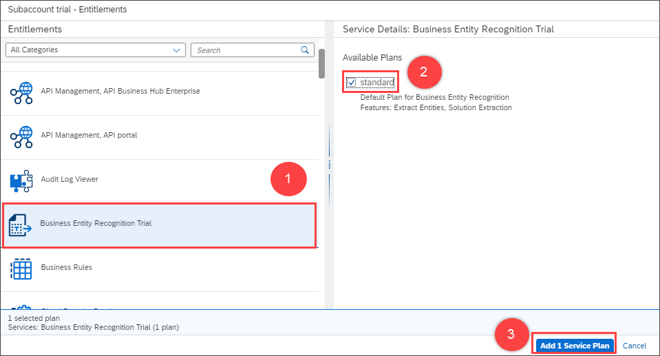Click the 'Service Details' panel title
Screen dimensions: 660x356
[x=448, y=29]
